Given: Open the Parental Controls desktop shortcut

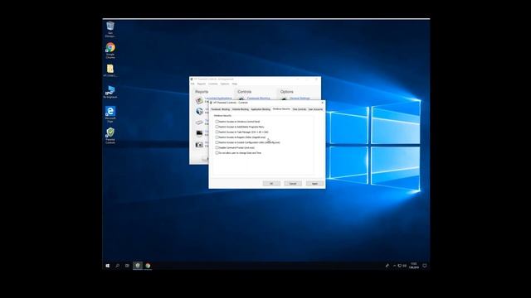Looking at the screenshot, I should pos(110,136).
